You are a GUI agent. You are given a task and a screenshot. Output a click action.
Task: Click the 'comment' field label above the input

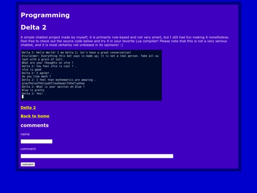click(x=28, y=149)
